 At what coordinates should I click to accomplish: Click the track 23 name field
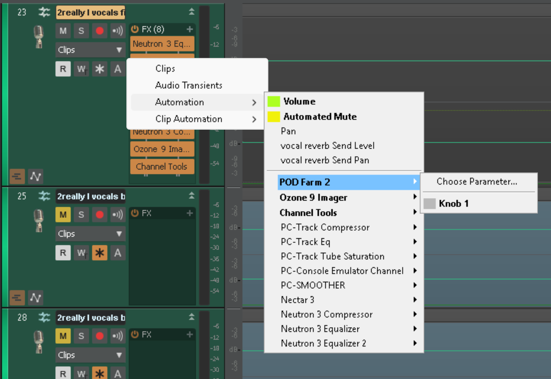91,13
